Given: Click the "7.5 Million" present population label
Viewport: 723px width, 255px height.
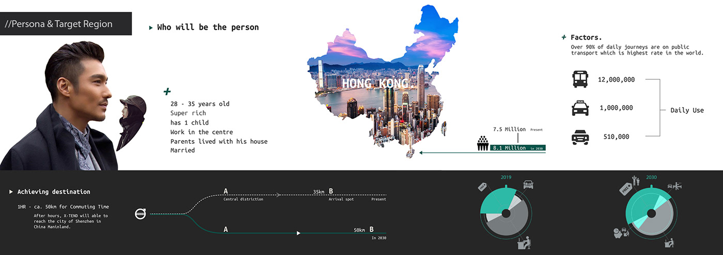Looking at the screenshot, I should click(509, 129).
